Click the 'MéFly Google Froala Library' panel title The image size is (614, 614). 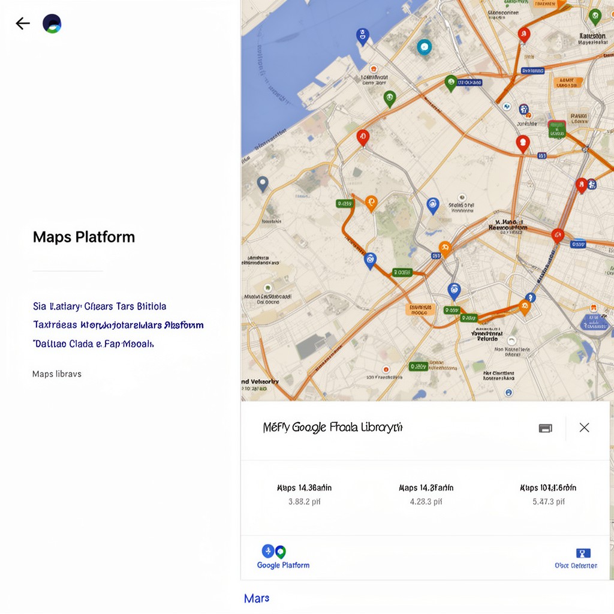point(333,427)
